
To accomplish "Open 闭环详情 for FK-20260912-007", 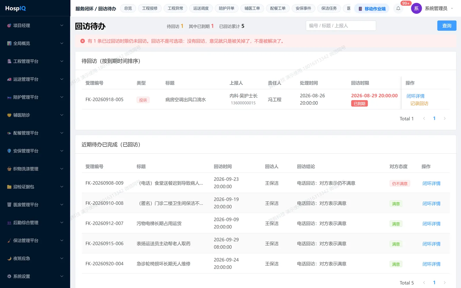I will tap(431, 224).
